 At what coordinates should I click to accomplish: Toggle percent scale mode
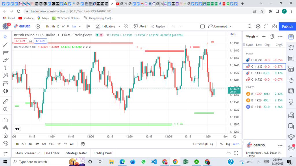tap(221, 144)
